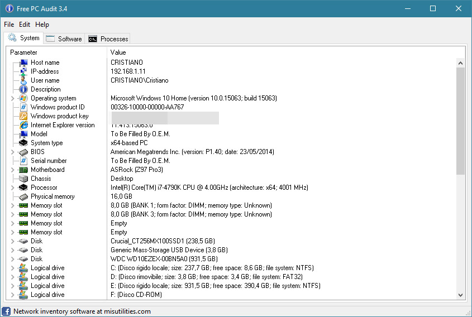This screenshot has height=317, width=472.
Task: Click the Chassis icon
Action: click(x=23, y=179)
